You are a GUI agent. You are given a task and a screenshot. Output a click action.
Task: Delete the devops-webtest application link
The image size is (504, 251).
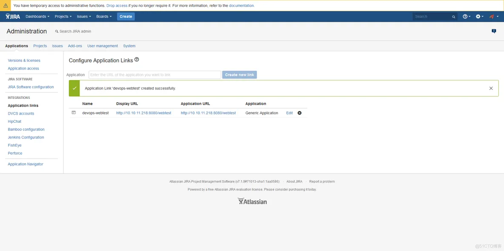tap(299, 113)
